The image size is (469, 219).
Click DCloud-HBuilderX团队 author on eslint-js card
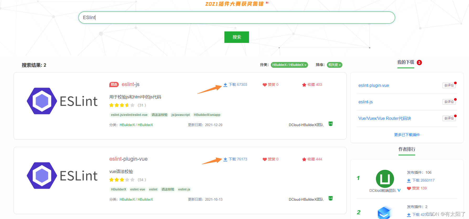click(306, 125)
